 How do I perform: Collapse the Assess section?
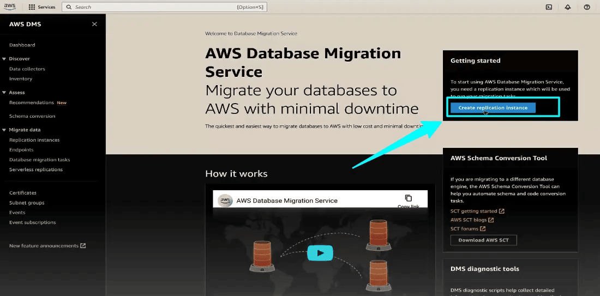pyautogui.click(x=4, y=93)
